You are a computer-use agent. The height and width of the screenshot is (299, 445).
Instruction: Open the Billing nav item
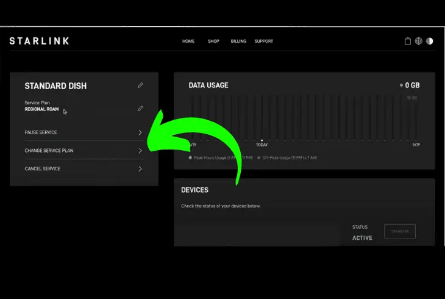(x=238, y=41)
